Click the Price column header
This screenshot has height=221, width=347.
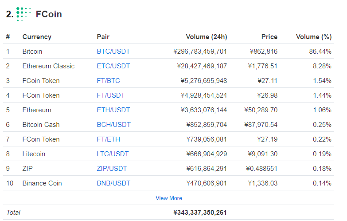click(x=269, y=37)
